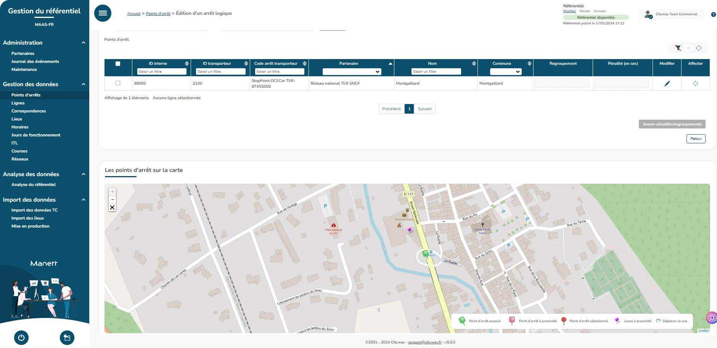This screenshot has width=717, height=348.
Task: Click the affect stop icon above the table
Action: point(699,48)
